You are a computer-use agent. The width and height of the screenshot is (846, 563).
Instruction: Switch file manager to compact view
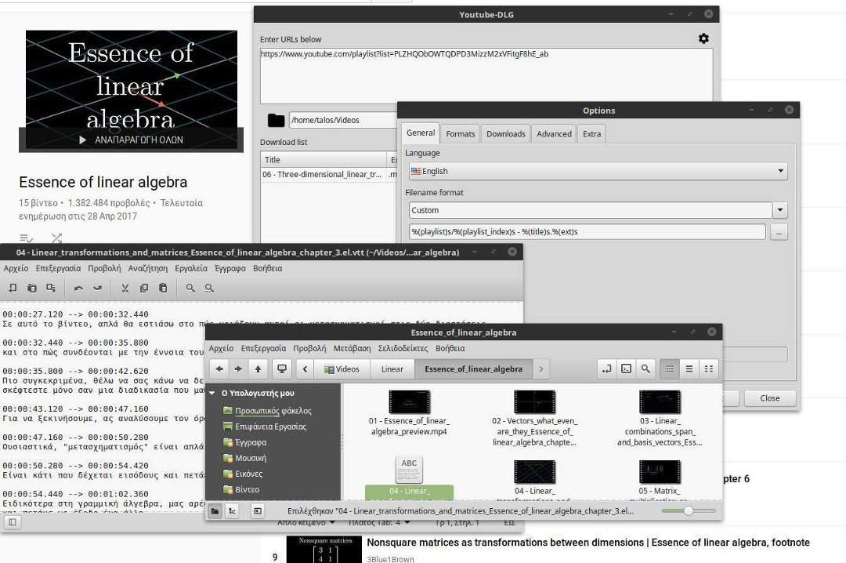coord(708,369)
